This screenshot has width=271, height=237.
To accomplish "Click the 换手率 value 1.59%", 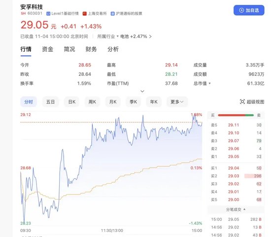I will (x=84, y=83).
